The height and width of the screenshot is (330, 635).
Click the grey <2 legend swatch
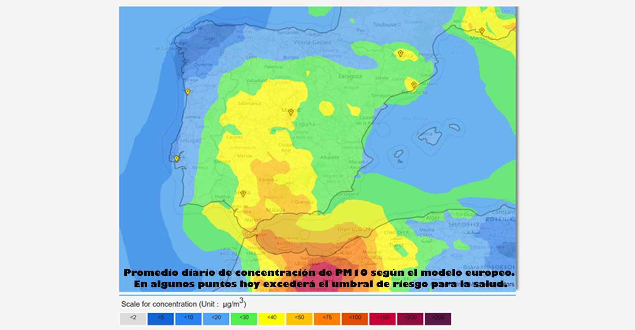click(133, 319)
